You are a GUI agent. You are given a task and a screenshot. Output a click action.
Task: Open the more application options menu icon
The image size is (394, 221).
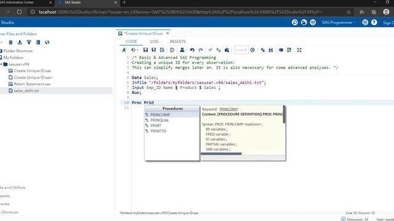tap(365, 23)
